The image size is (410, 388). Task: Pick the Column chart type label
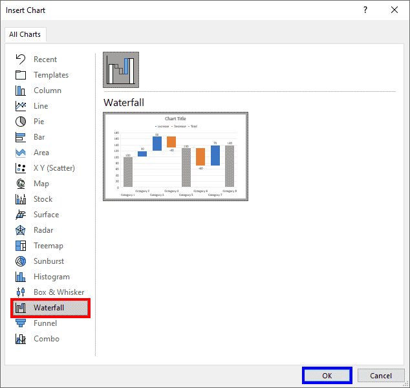(47, 91)
